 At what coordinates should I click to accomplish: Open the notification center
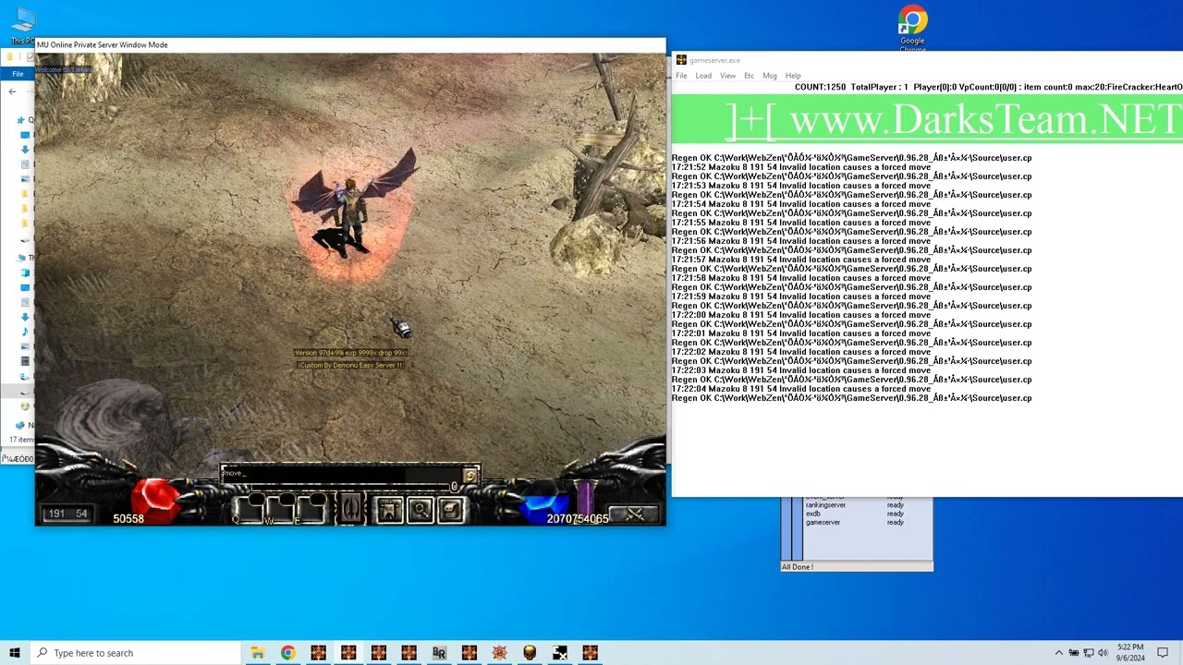[x=1163, y=653]
